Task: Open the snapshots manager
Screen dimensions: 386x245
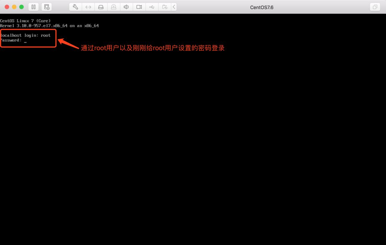Action: [47, 7]
